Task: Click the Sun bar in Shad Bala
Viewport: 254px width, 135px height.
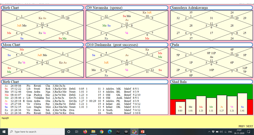Action: click(180, 108)
